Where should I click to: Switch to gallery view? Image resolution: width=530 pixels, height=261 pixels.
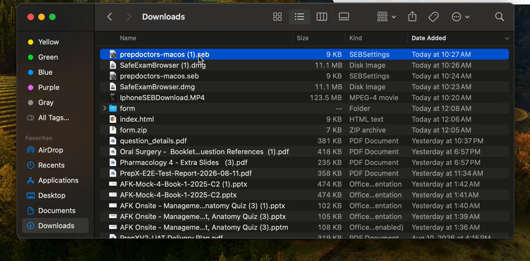[344, 17]
